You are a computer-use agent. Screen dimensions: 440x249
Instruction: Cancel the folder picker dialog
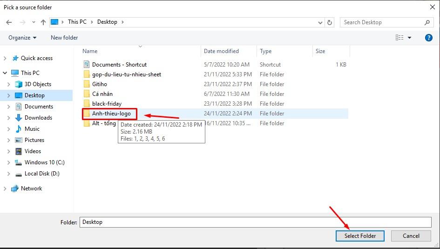pyautogui.click(x=411, y=236)
